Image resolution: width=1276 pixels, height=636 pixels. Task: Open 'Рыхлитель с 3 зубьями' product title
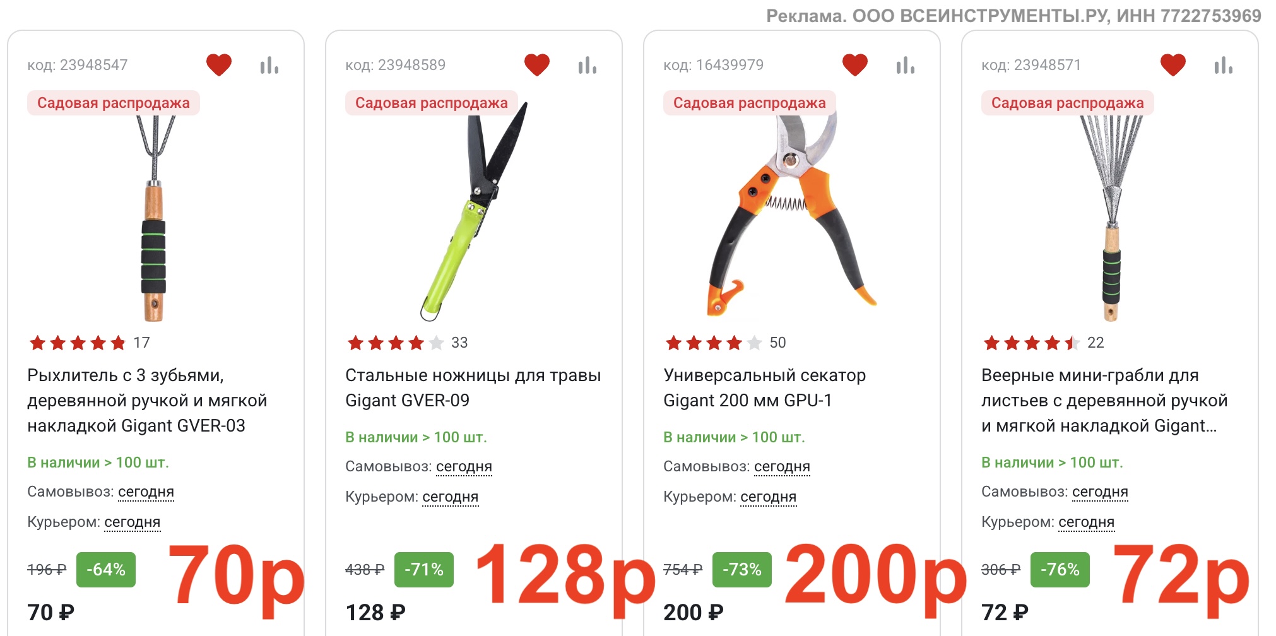click(148, 401)
